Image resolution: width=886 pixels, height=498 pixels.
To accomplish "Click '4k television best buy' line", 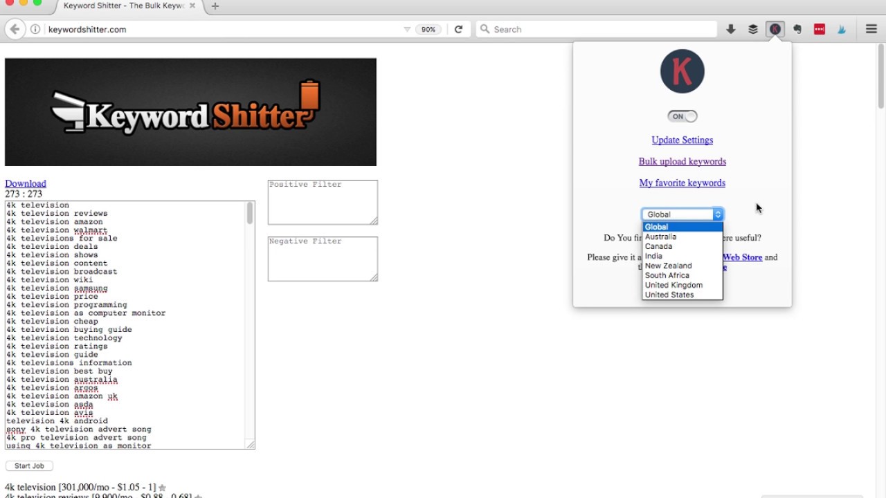I will coord(60,371).
